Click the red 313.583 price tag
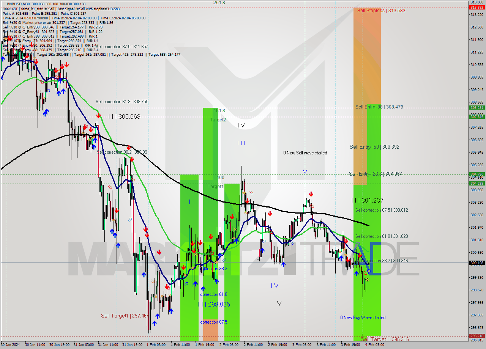Image resolution: width=486 pixels, height=349 pixels. [x=477, y=8]
